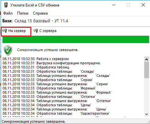Select log line 'Выгрузка конфигурации пропущена.'

point(52,63)
